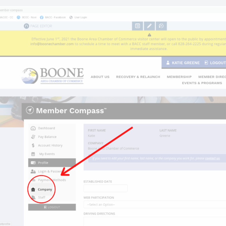Click the Member Compass compass arrow icon
The image size is (226, 226).
coord(30,110)
